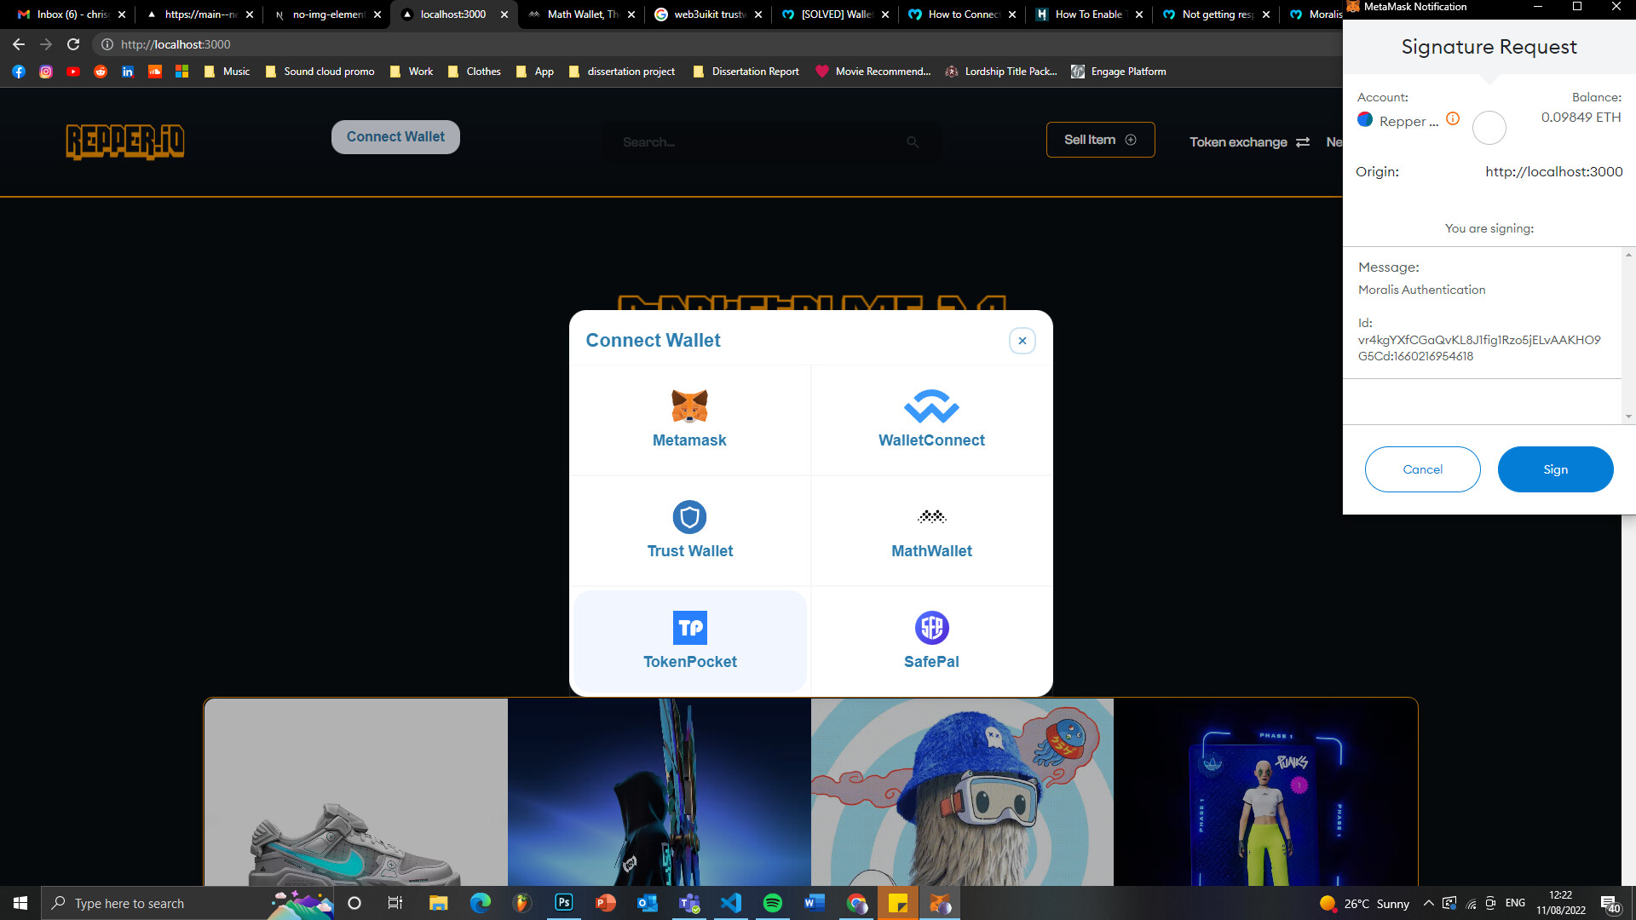This screenshot has width=1636, height=920.
Task: Open Visual Studio Code from taskbar
Action: coord(731,903)
